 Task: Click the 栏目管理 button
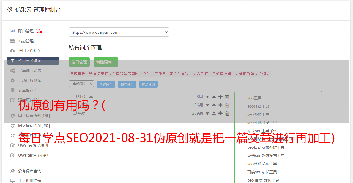coord(79,62)
